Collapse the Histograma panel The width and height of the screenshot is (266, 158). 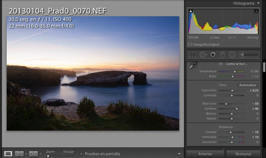pyautogui.click(x=258, y=3)
